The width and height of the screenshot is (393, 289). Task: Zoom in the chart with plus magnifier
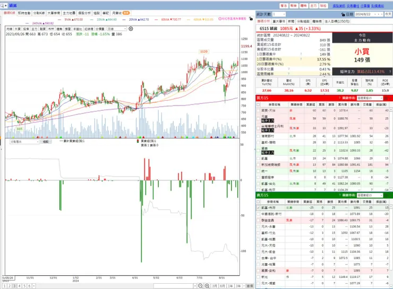click(x=207, y=286)
